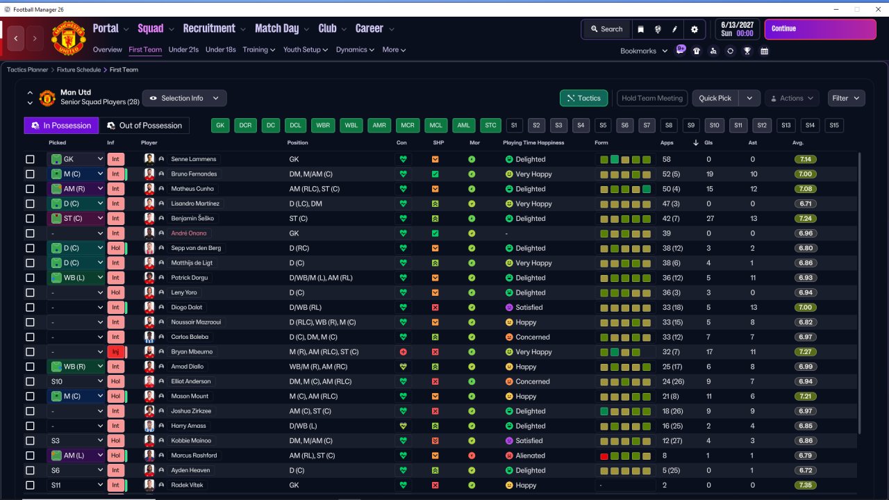
Task: Tick the checkbox for Bryan Mbeumo
Action: [x=30, y=352]
